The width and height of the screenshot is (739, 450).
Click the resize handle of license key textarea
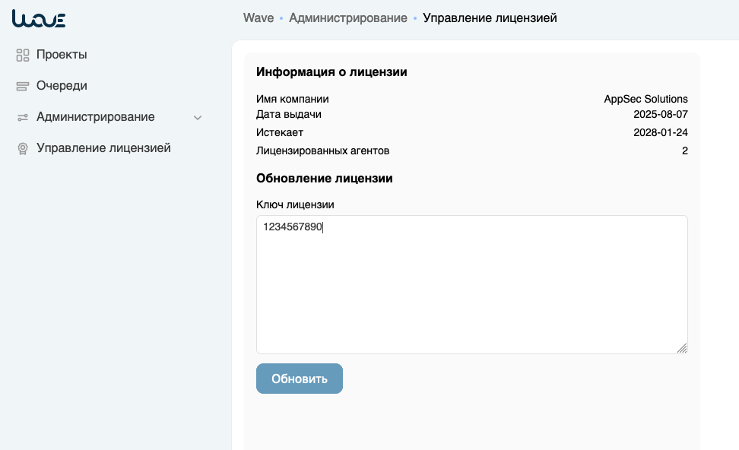(682, 348)
